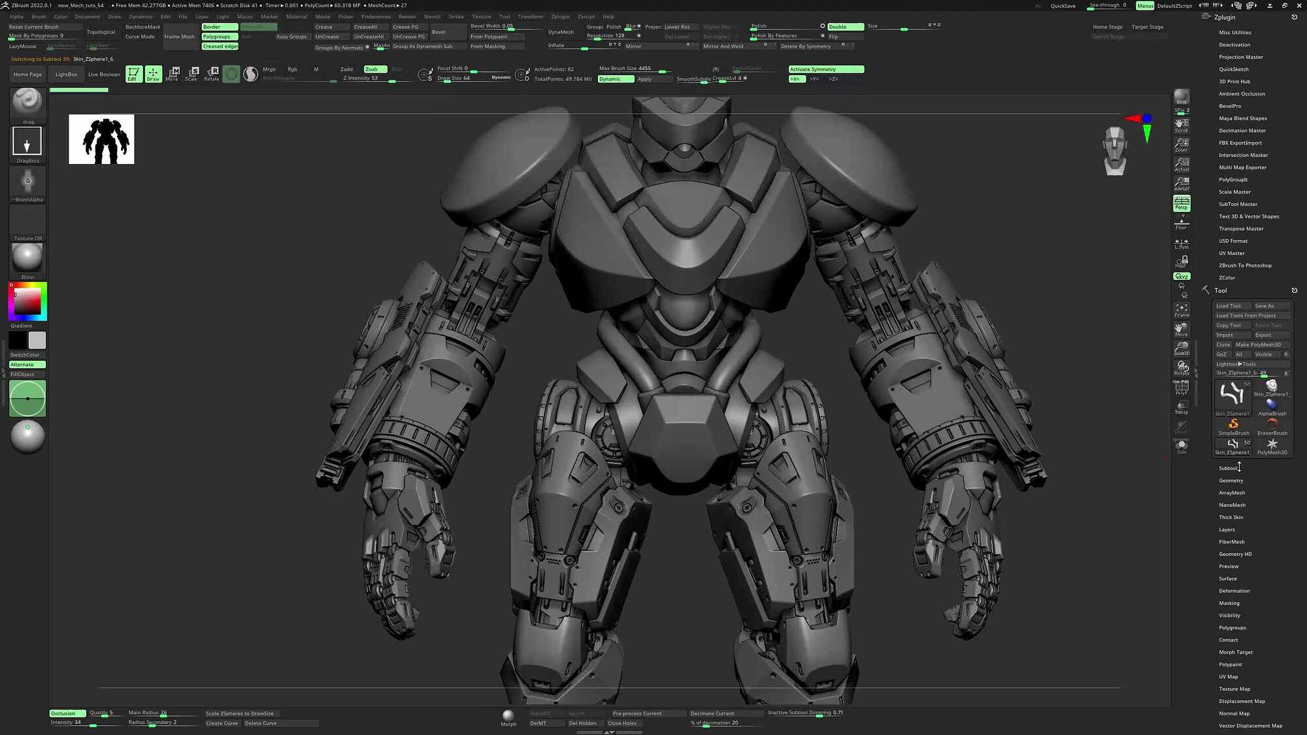The image size is (1307, 735).
Task: Open the Zplugin menu
Action: pos(560,16)
